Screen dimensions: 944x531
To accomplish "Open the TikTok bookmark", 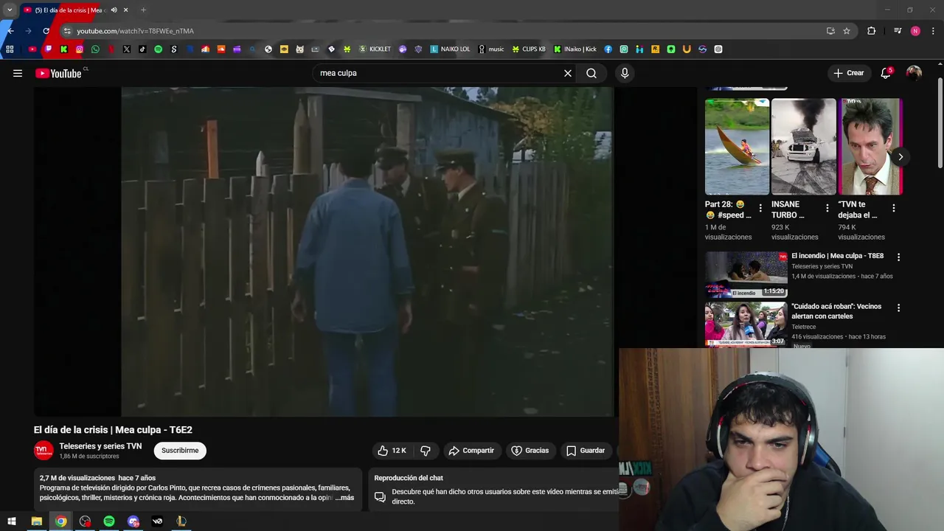I will (142, 49).
